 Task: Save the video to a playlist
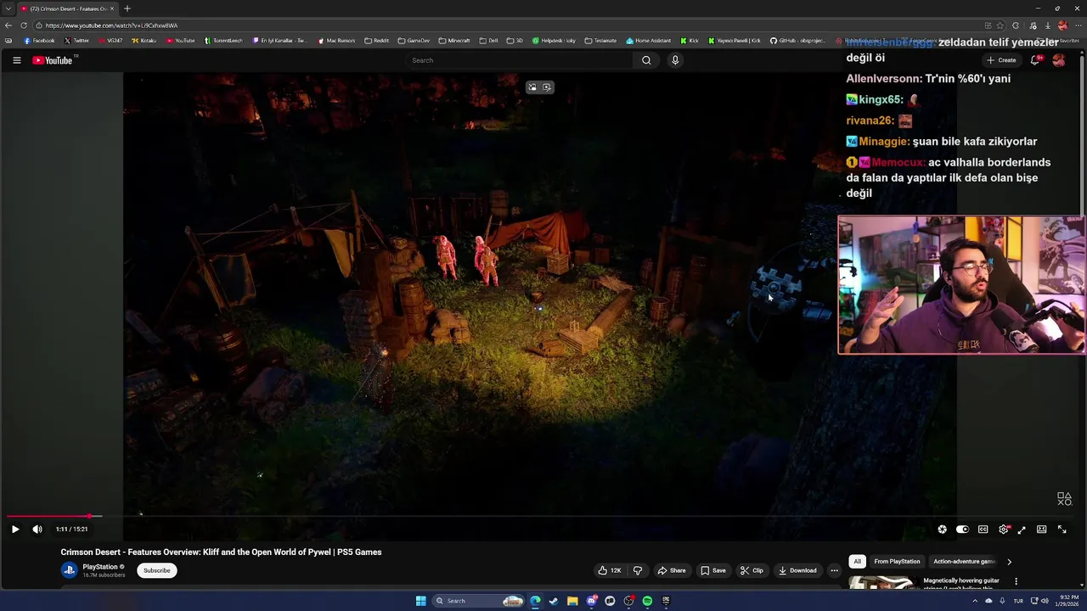click(x=712, y=570)
